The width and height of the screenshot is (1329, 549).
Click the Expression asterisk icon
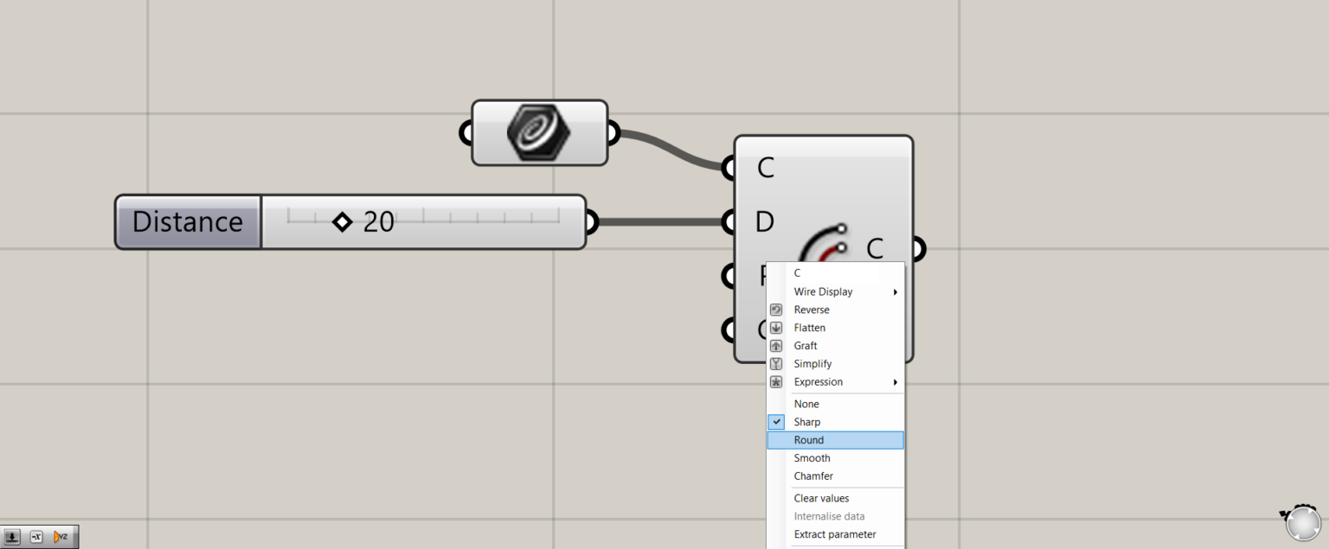776,381
